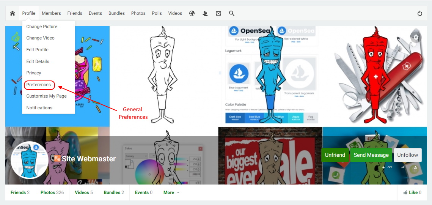Open Videos in the top navigation
Viewport: 432px width, 205px height.
point(175,13)
